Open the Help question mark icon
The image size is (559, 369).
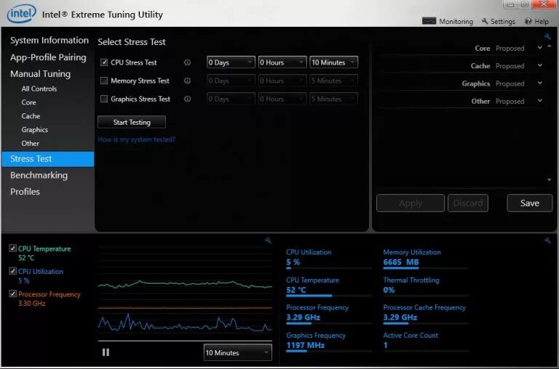(528, 21)
